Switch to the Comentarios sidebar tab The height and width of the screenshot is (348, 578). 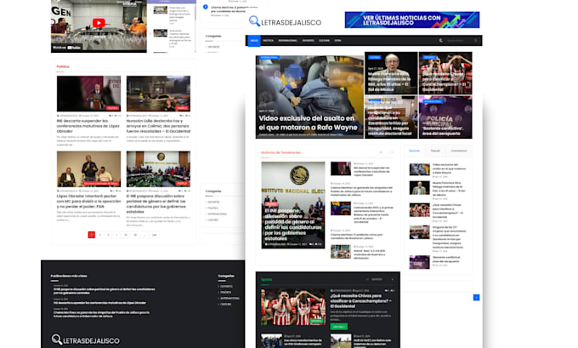coord(458,151)
